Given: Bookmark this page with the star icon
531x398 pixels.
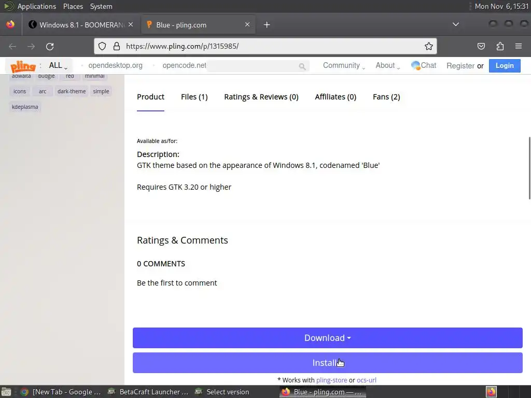Looking at the screenshot, I should click(x=429, y=46).
